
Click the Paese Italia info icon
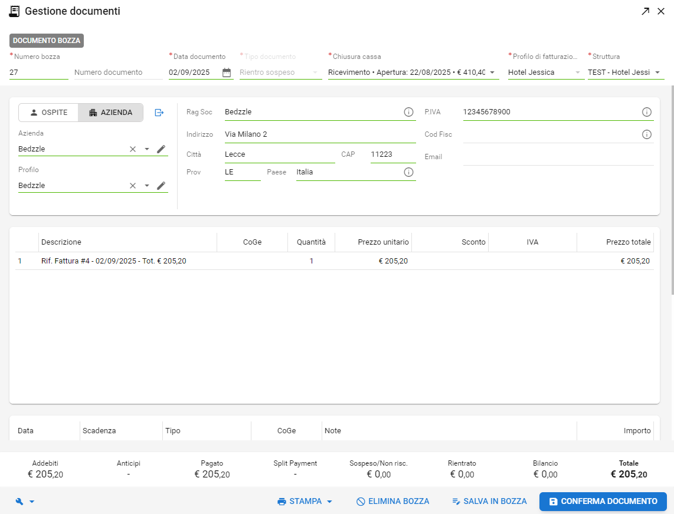408,172
